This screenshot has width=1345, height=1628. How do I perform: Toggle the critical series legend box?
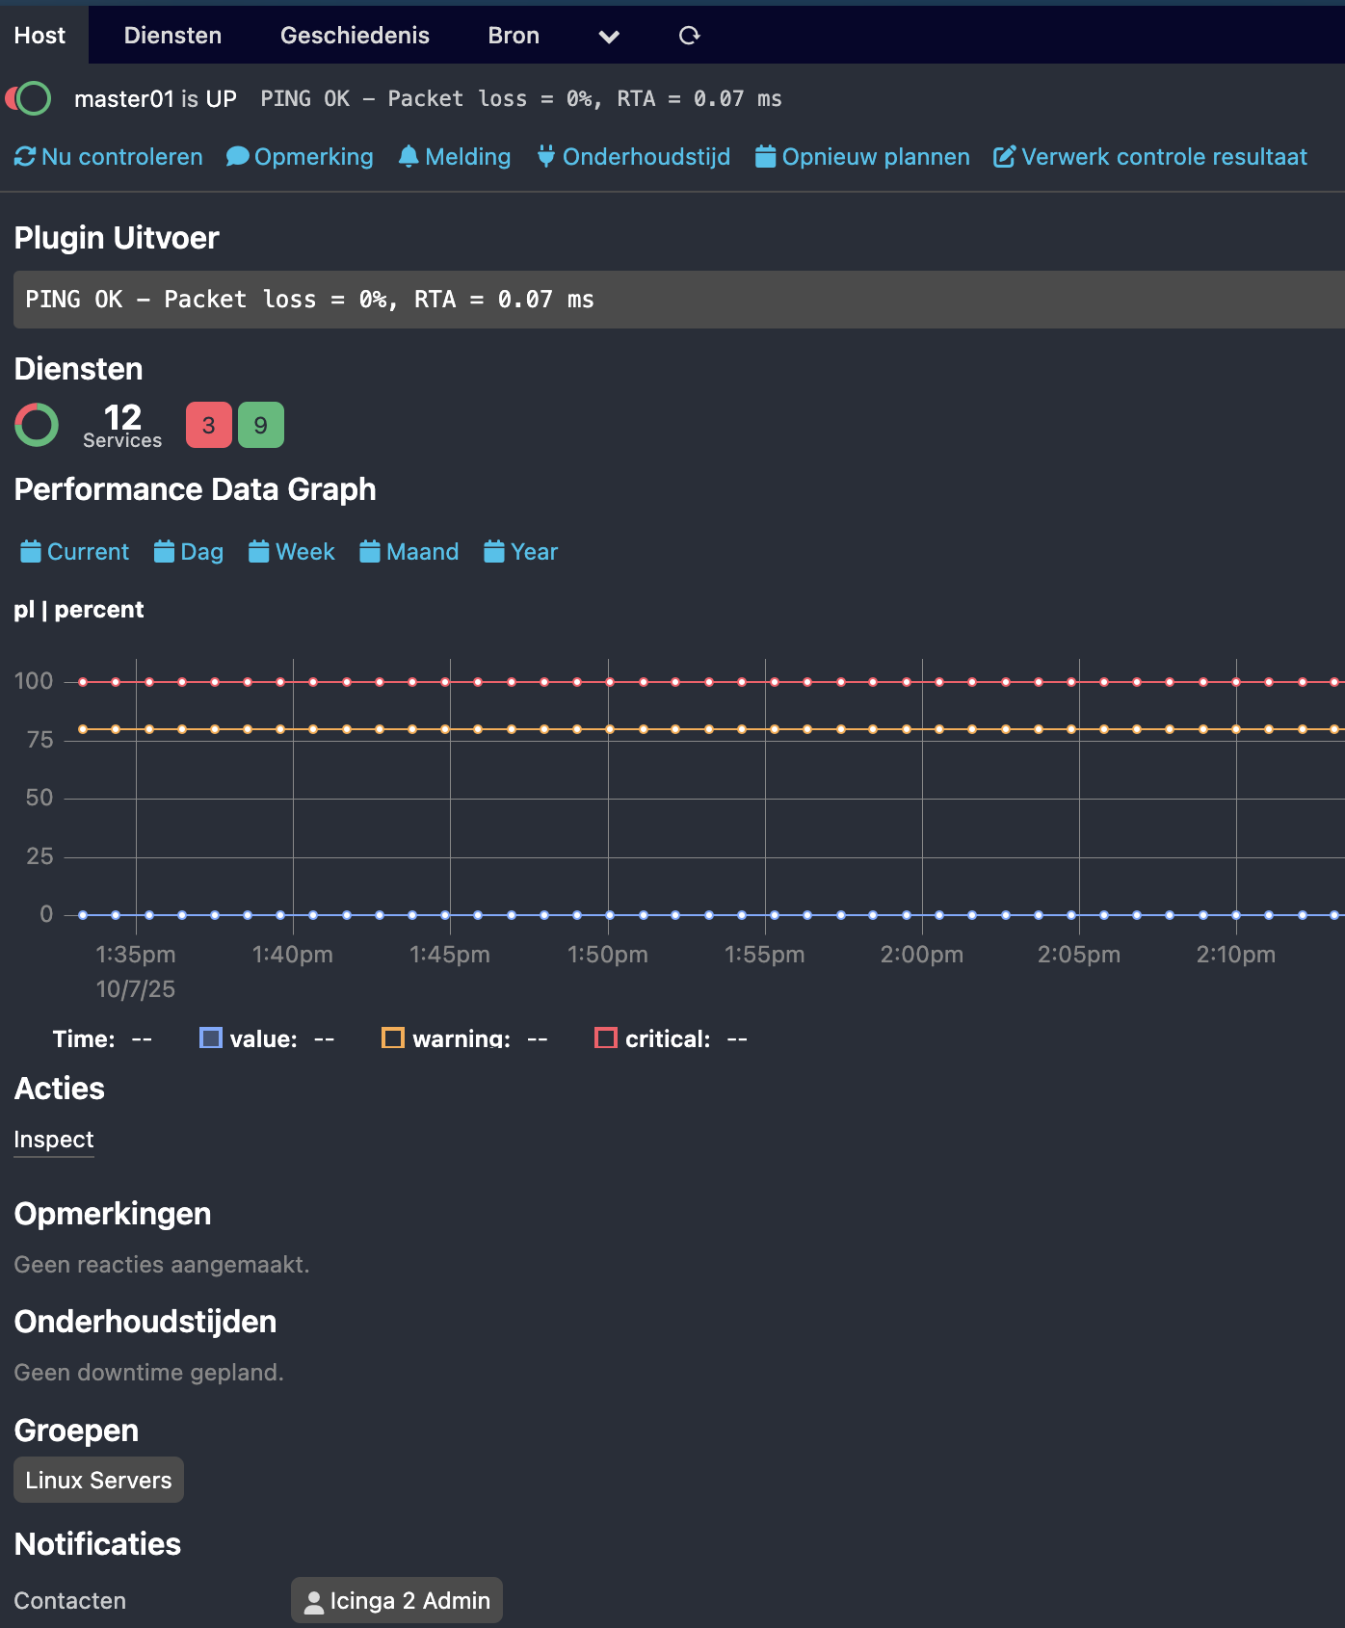[605, 1038]
